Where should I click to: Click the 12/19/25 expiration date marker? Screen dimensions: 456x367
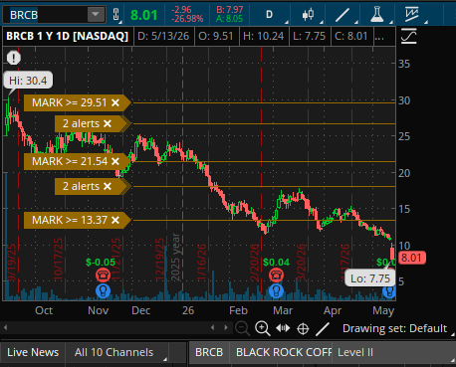point(159,260)
